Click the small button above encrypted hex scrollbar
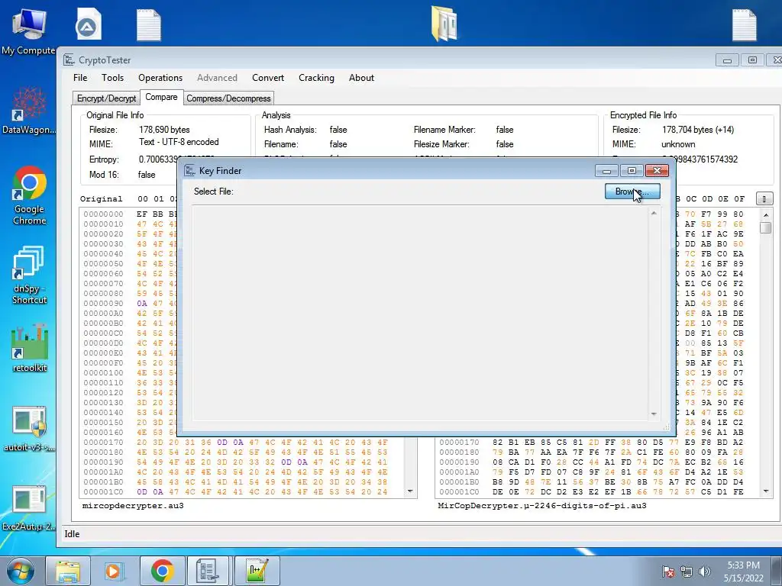 [764, 199]
